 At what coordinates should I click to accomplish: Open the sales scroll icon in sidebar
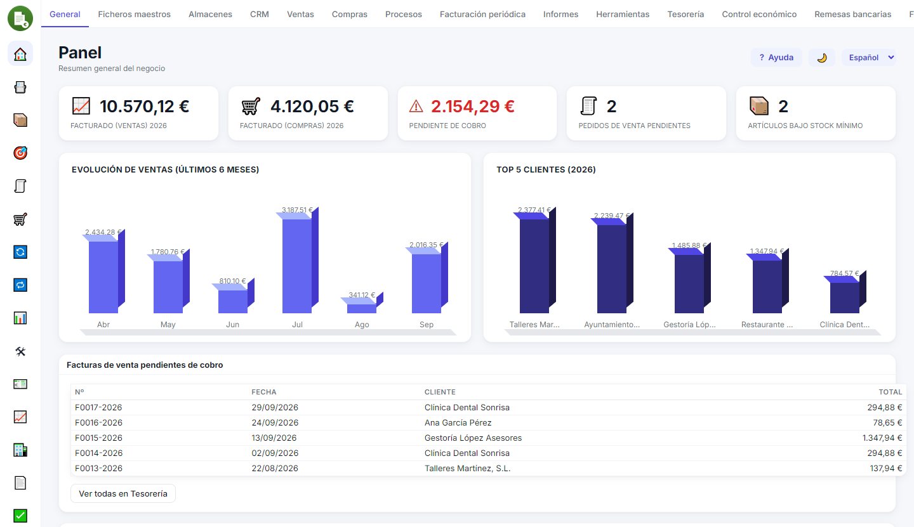click(x=20, y=186)
